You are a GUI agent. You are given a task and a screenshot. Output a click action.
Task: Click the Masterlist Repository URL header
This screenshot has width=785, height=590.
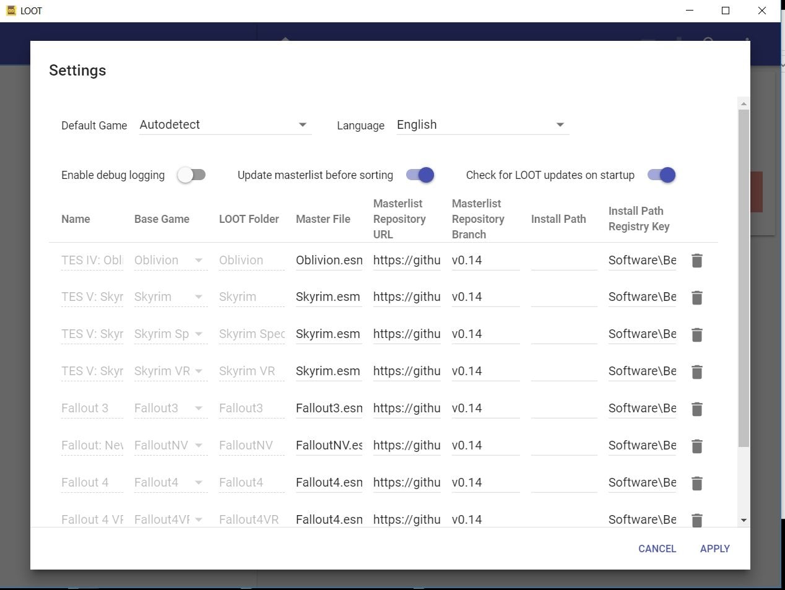(x=399, y=219)
